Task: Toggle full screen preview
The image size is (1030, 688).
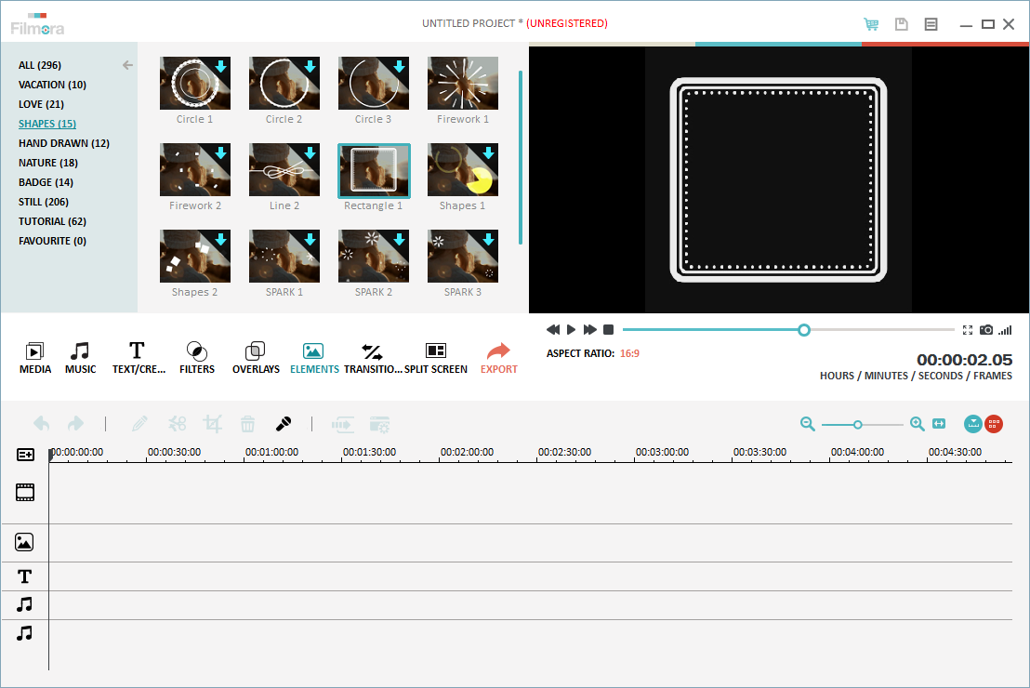Action: pyautogui.click(x=968, y=330)
